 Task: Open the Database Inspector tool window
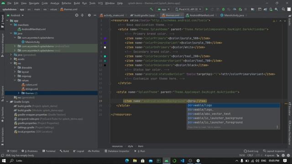tap(117, 151)
